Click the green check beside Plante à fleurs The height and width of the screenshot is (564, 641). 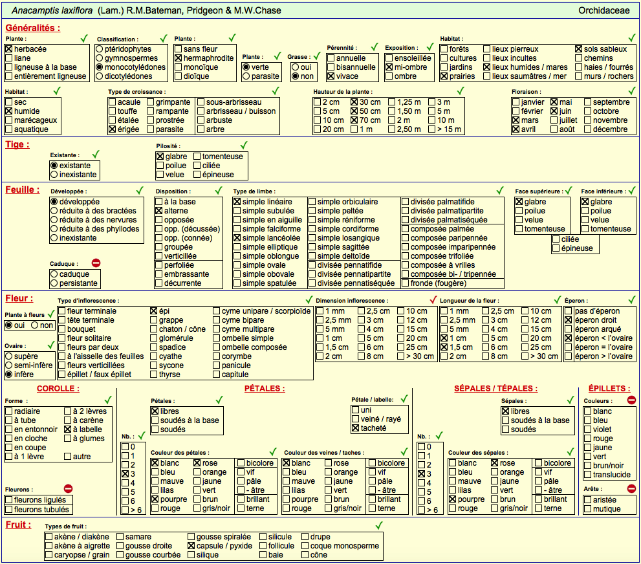tap(51, 314)
